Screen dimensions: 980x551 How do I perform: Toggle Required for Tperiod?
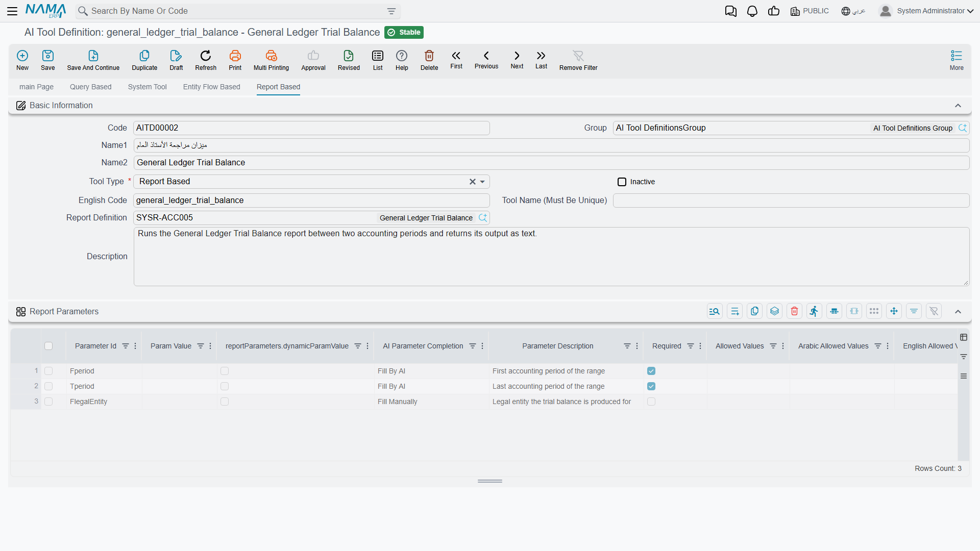[651, 386]
